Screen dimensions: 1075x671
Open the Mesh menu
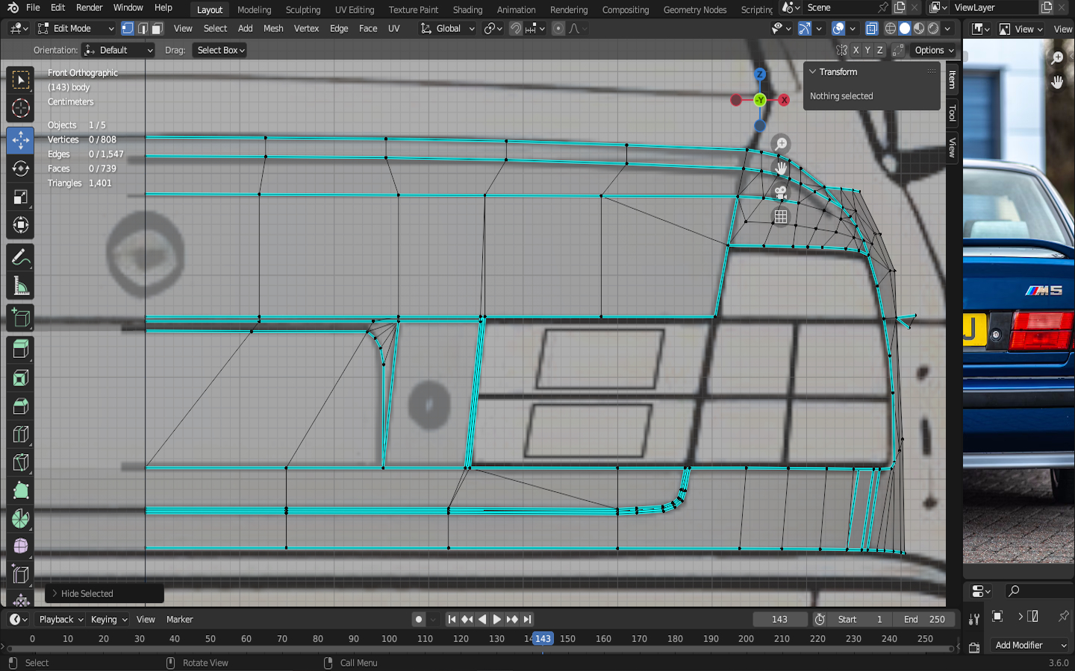273,28
